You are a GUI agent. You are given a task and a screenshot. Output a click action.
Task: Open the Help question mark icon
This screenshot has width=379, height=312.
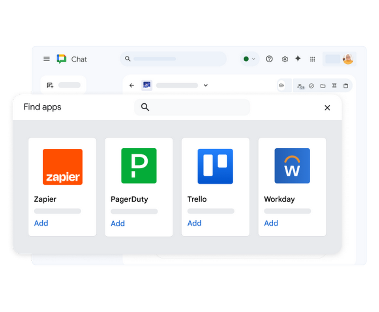(269, 59)
